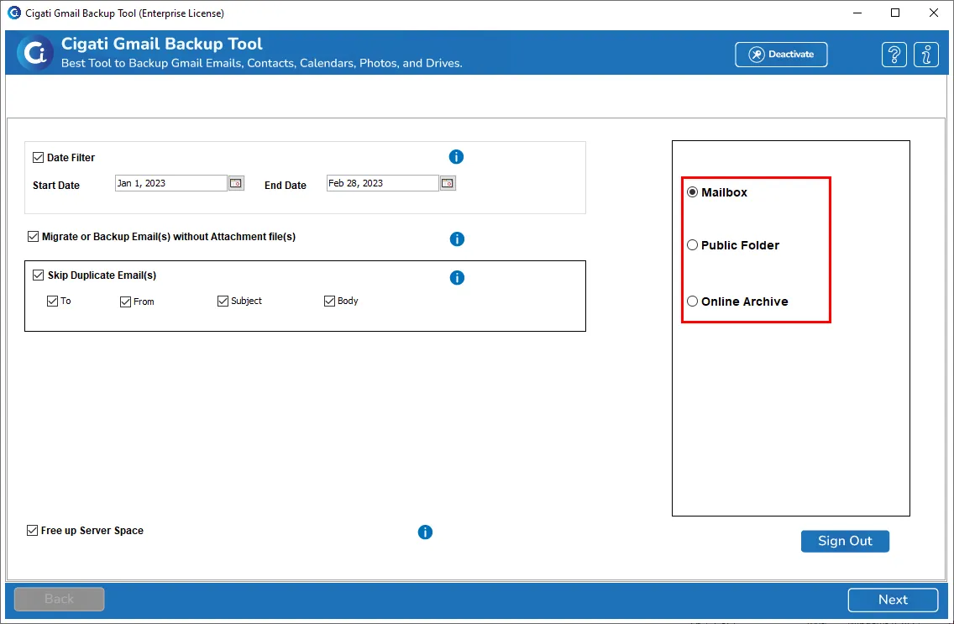Click the End Date field showing Feb 28, 2023
This screenshot has width=954, height=624.
point(383,183)
